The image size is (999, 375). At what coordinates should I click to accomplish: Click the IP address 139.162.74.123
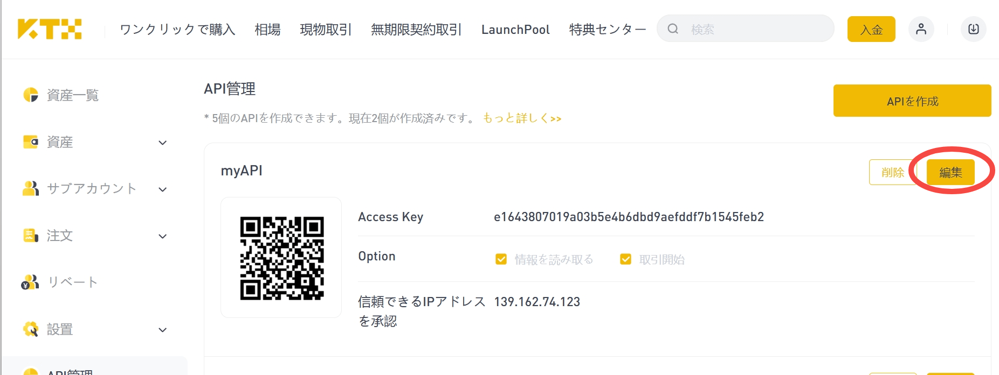(x=537, y=302)
